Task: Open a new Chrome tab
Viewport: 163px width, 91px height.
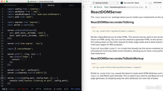Action: tap(150, 3)
